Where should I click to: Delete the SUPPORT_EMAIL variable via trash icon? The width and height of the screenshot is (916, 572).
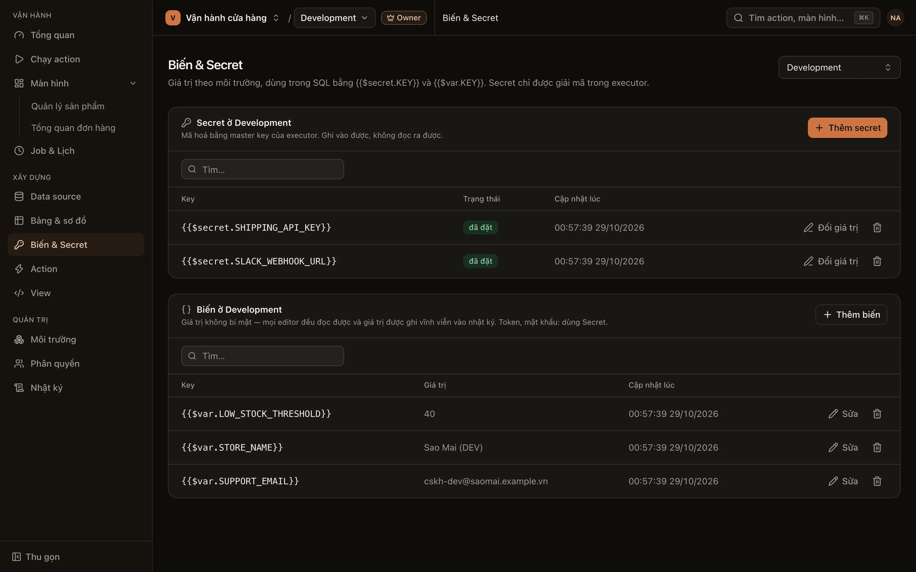(x=877, y=481)
